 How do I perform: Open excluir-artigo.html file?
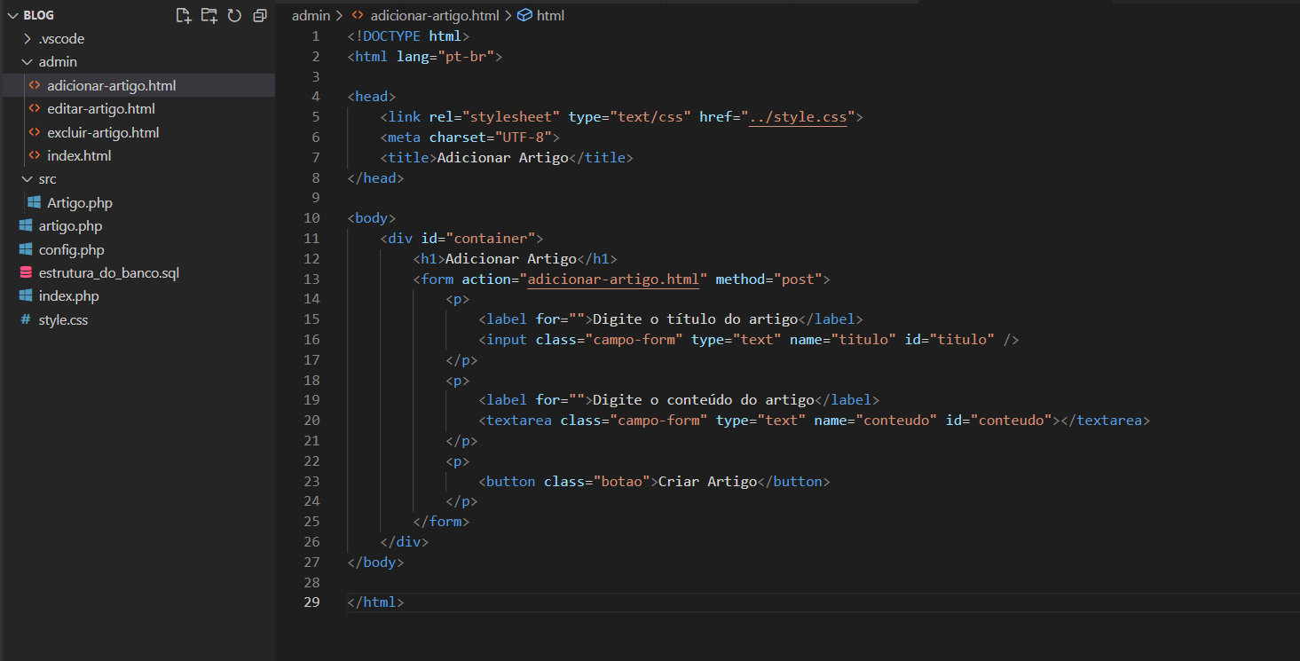coord(103,133)
